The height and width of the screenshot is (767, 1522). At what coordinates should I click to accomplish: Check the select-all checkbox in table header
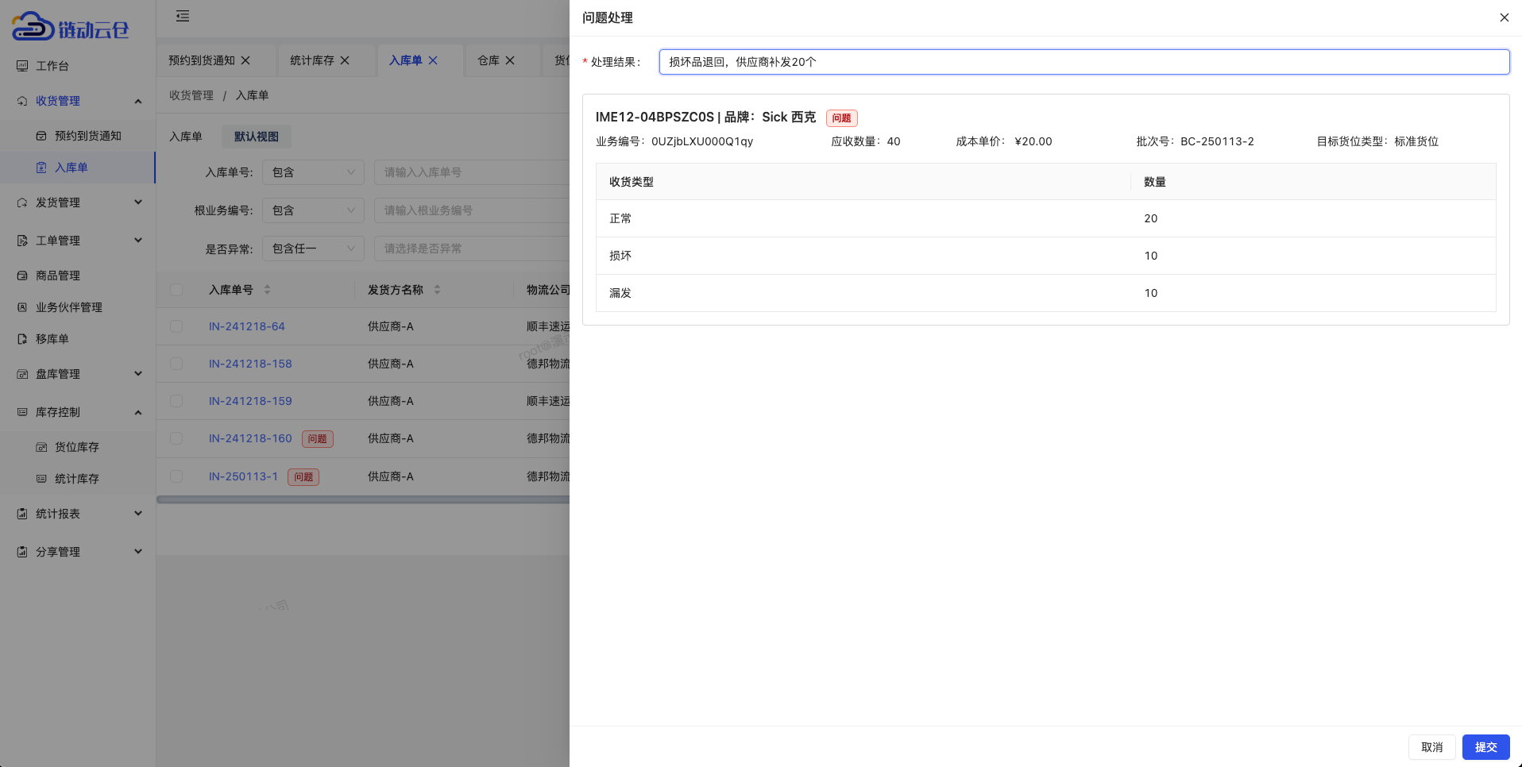[x=176, y=290]
